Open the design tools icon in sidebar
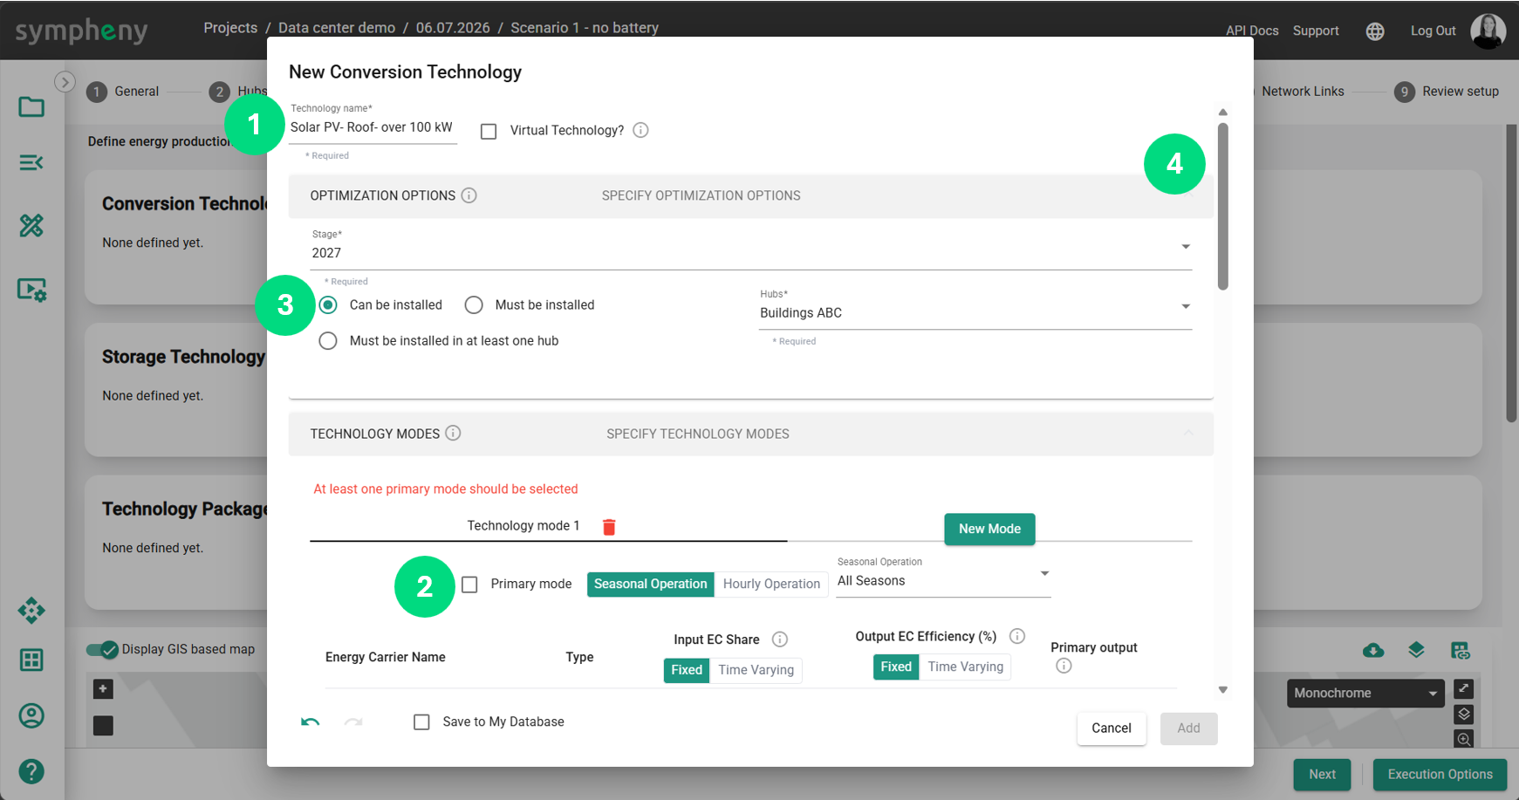The image size is (1519, 800). pos(31,226)
